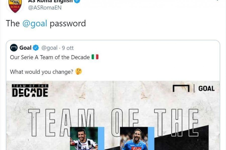Open the AS Roma crest profile picture
This screenshot has height=150, width=226.
15,6
